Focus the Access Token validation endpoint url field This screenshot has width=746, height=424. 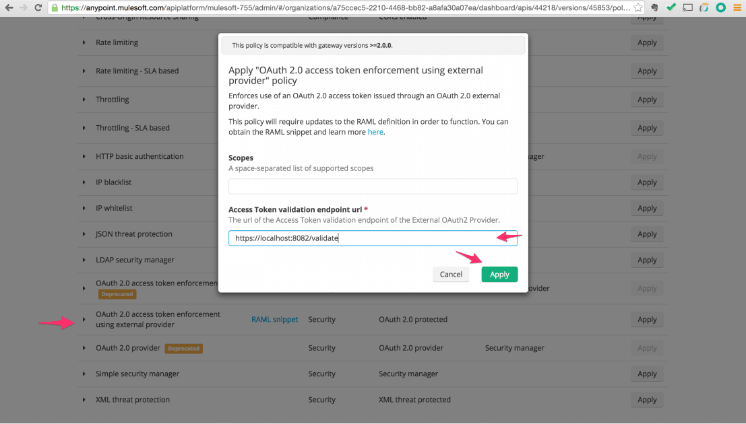[373, 238]
